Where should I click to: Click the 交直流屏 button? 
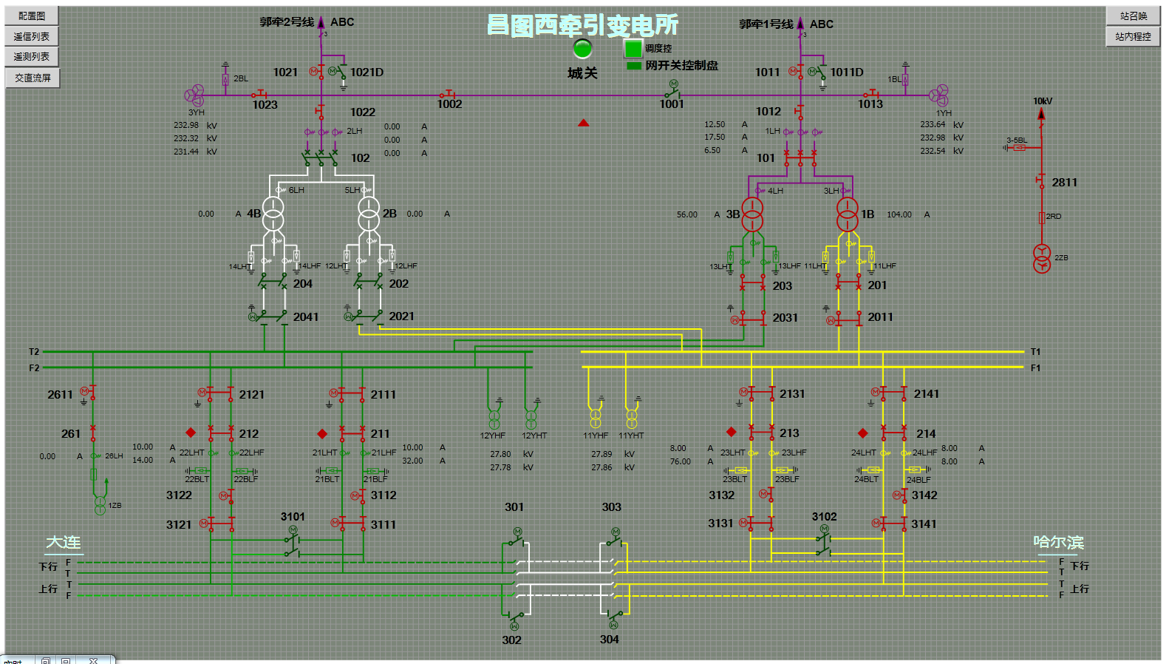(33, 78)
